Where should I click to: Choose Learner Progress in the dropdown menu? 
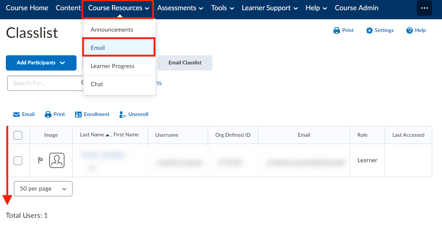[113, 66]
